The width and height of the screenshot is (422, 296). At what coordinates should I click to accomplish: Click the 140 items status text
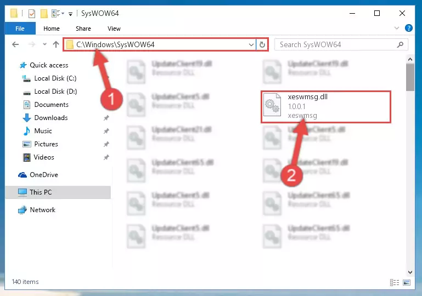[x=25, y=282]
